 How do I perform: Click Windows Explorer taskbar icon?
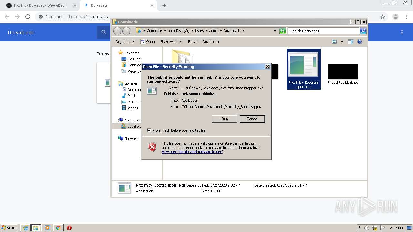pos(36,227)
